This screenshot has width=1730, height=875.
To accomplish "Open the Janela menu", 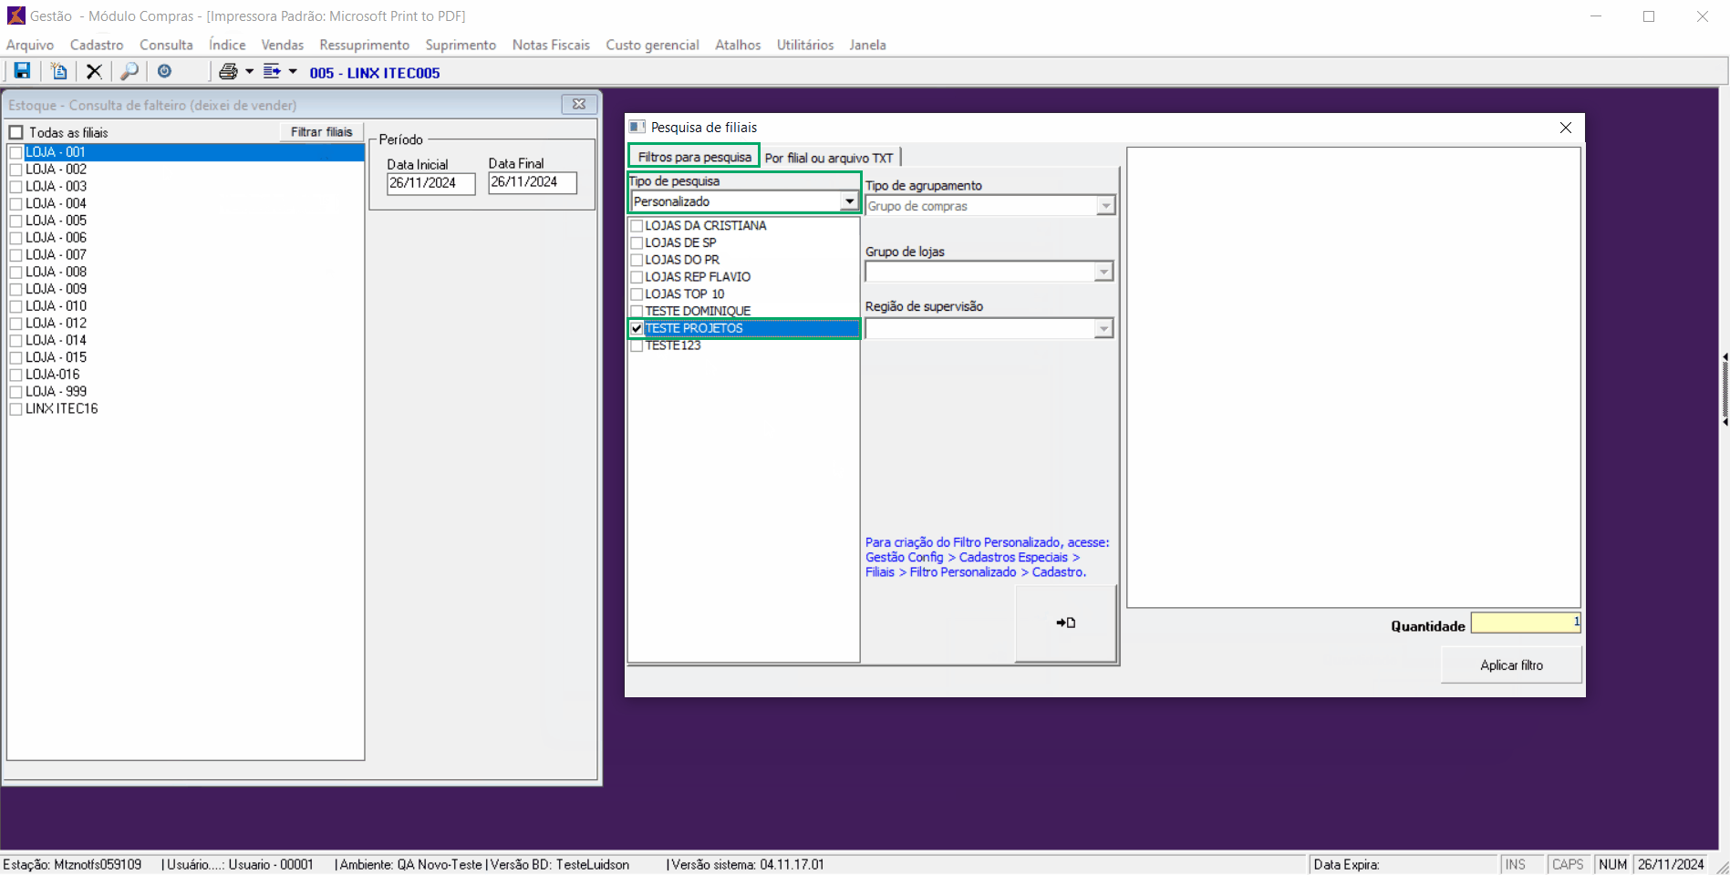I will tap(867, 45).
